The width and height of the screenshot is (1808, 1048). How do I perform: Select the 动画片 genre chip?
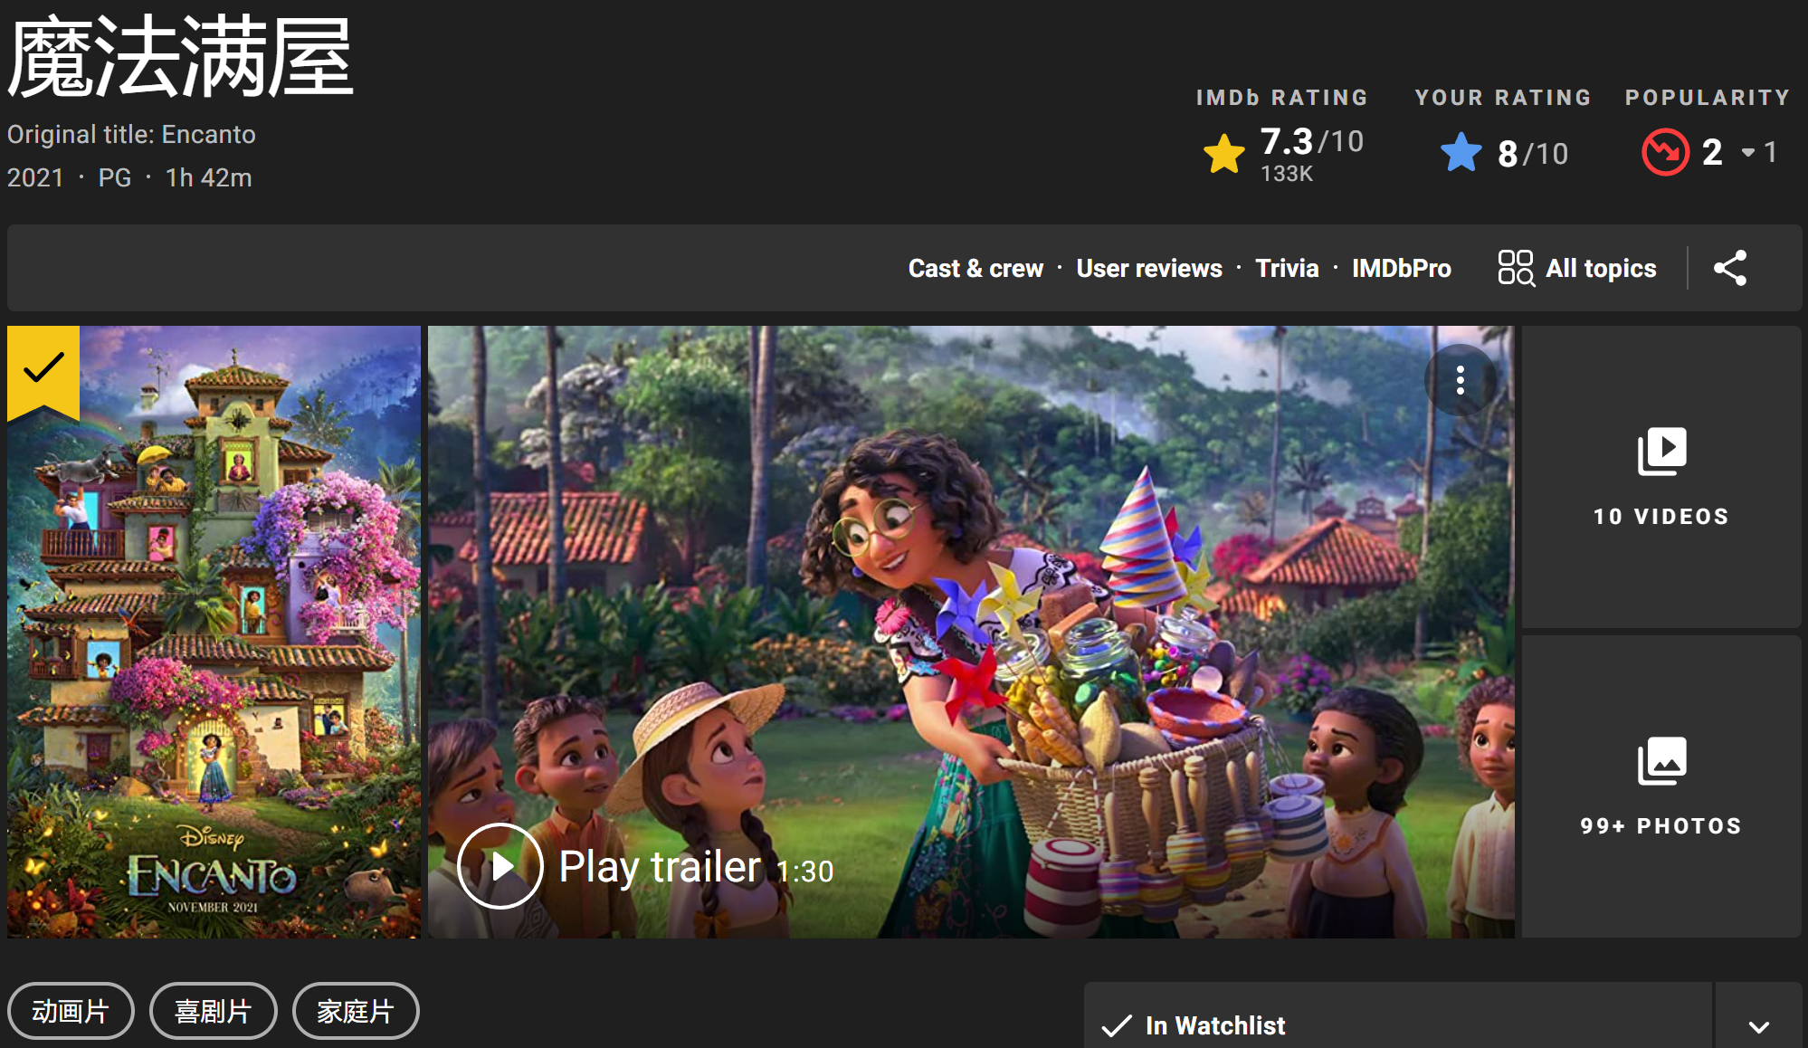[x=71, y=1011]
